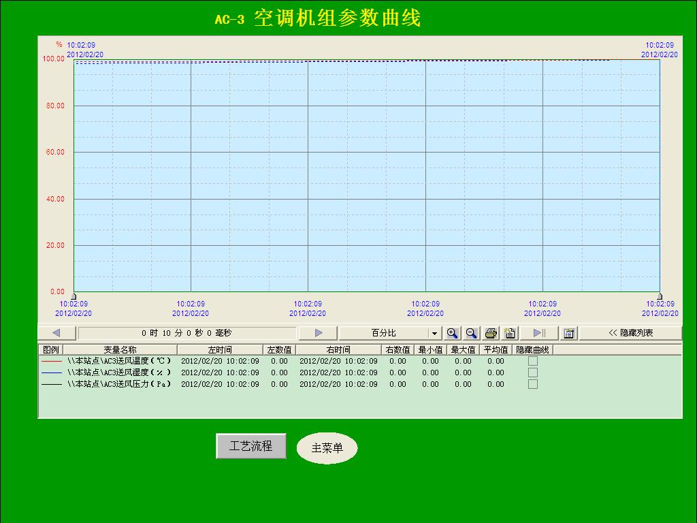The width and height of the screenshot is (697, 523).
Task: Click the left time cursor marker at chart bottom
Action: coord(74,296)
